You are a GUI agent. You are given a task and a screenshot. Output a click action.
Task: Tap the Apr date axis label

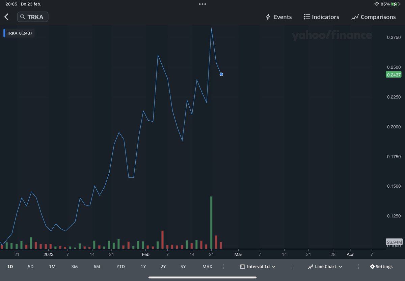click(x=350, y=254)
